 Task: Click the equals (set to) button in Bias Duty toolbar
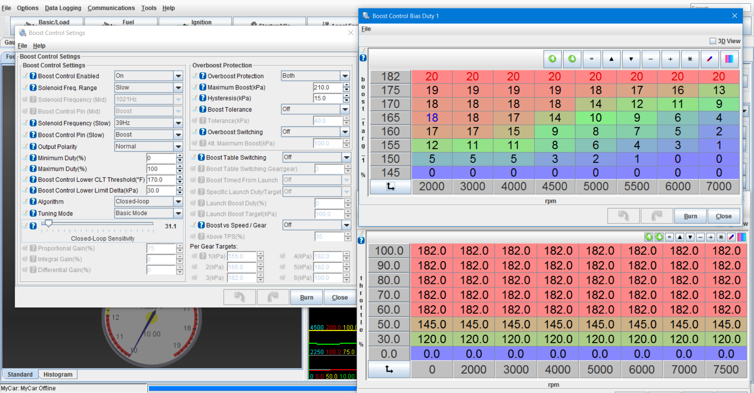click(x=592, y=59)
